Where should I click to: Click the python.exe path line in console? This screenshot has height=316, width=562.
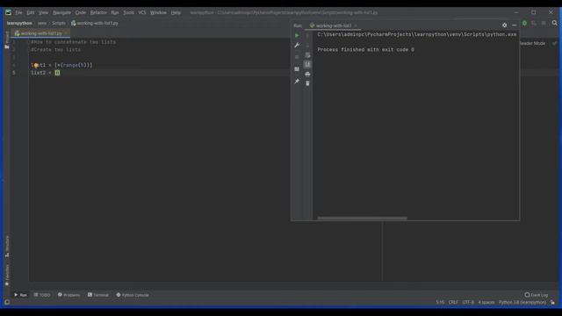[x=417, y=34]
